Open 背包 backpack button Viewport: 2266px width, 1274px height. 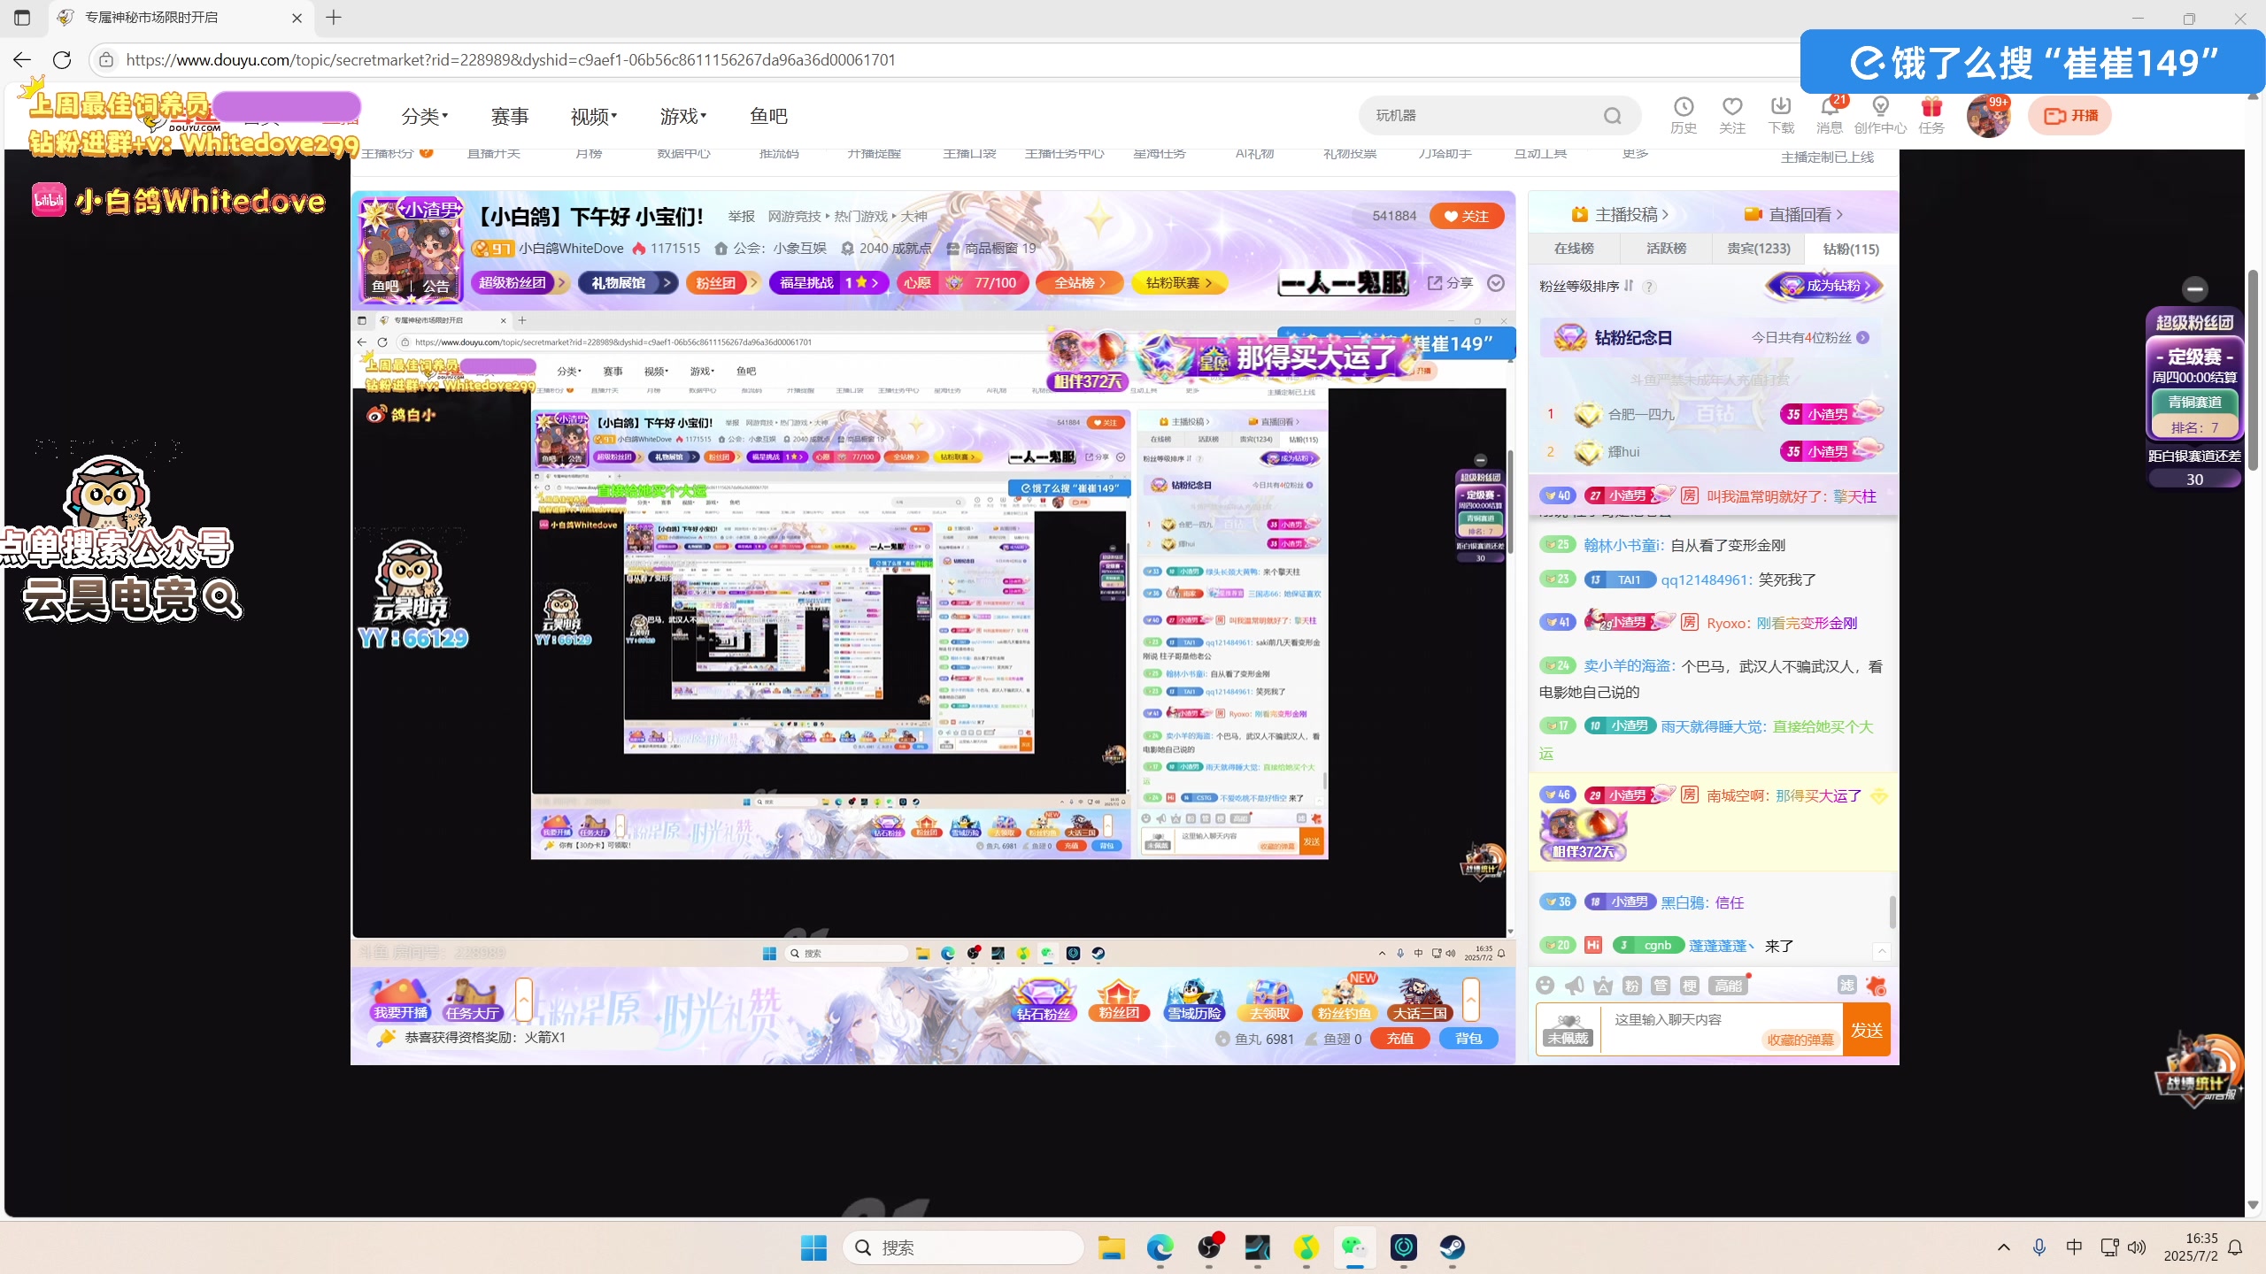(1468, 1039)
